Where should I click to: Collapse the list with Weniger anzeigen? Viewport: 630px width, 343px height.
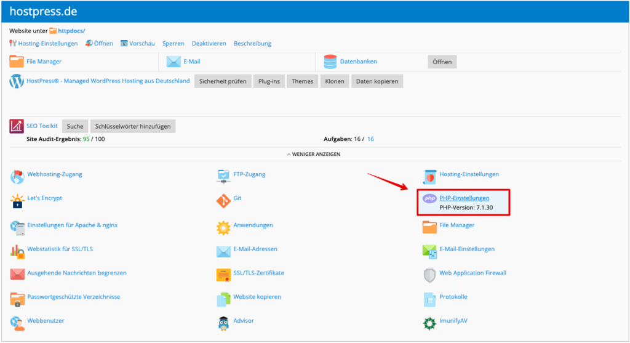313,154
